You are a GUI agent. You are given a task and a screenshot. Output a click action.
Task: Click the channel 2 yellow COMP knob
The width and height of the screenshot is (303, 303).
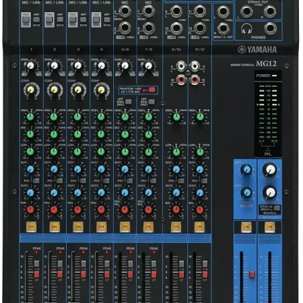coord(54,90)
